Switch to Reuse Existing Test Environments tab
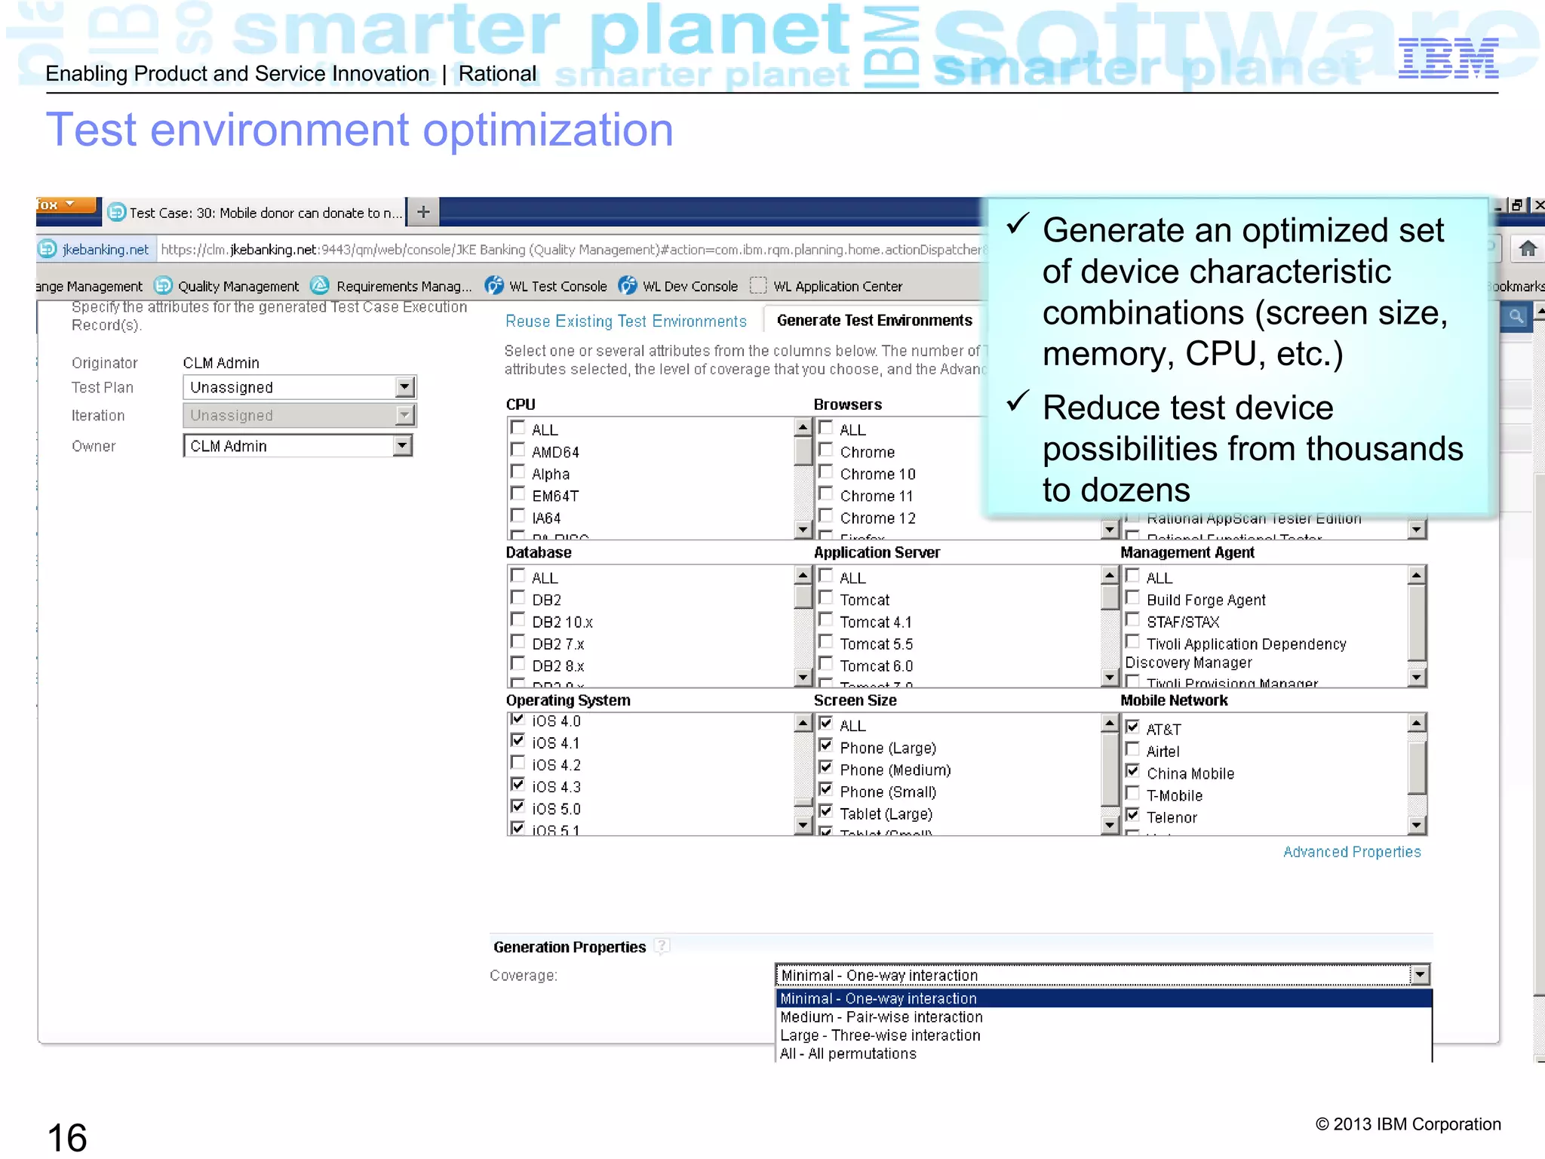Screen dimensions: 1545x1159 point(625,321)
